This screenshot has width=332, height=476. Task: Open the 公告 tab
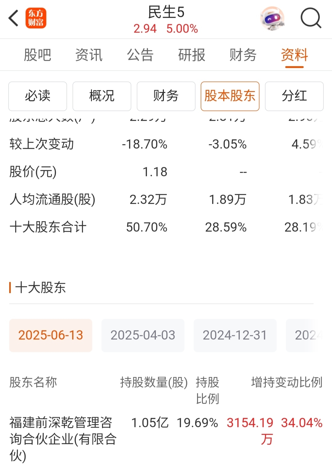(140, 55)
